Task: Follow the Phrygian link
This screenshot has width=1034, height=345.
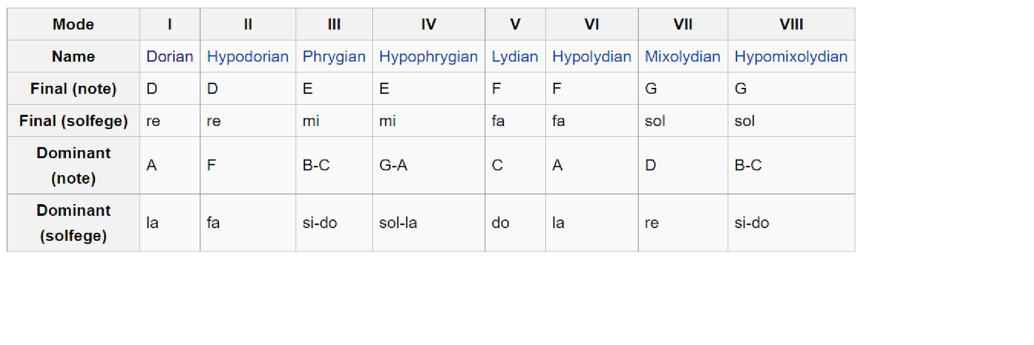Action: [333, 56]
